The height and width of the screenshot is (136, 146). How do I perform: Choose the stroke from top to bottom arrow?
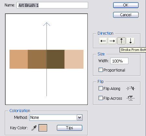click(130, 41)
